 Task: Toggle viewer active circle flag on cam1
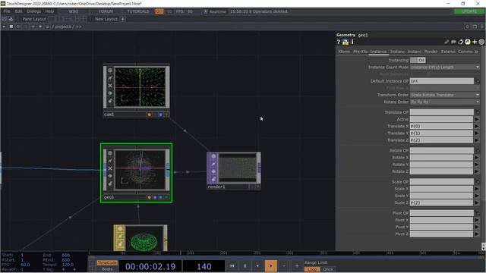point(110,71)
